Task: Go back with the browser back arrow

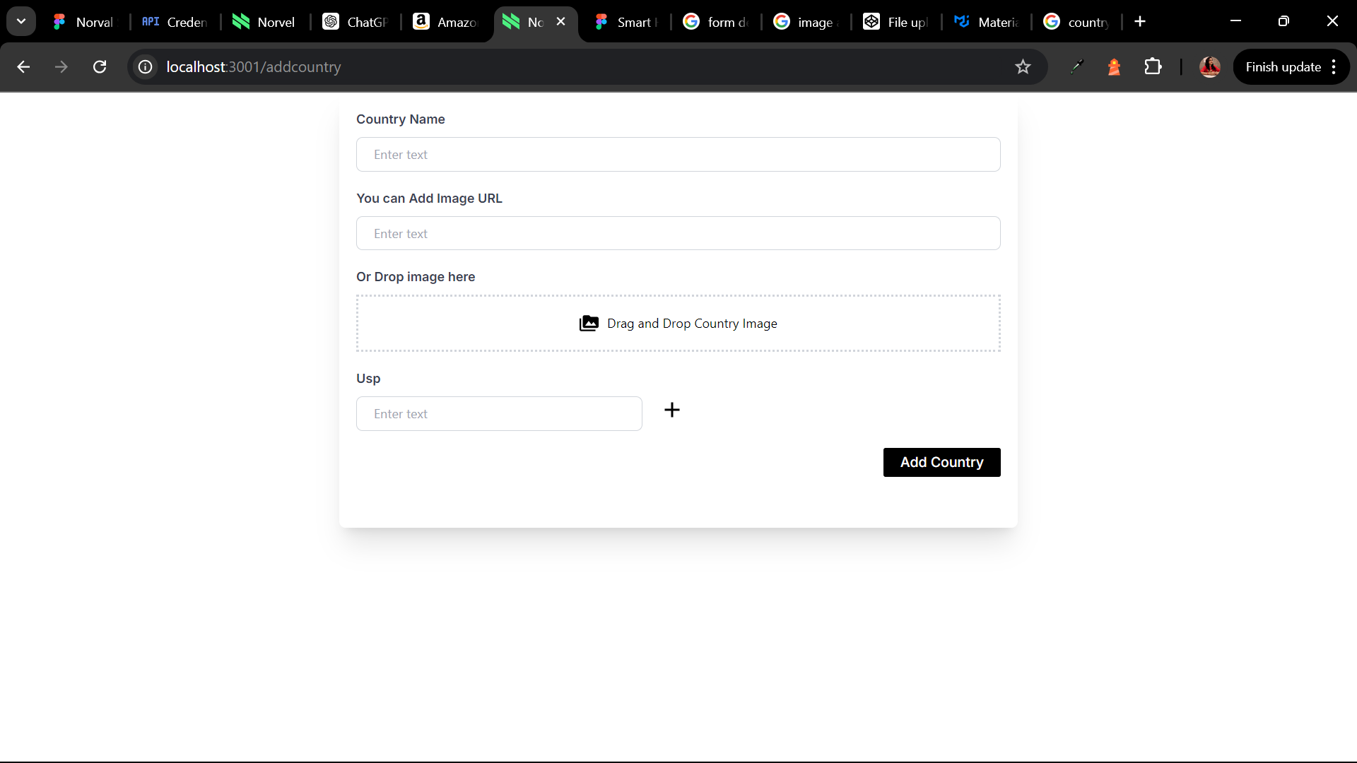Action: click(x=23, y=66)
